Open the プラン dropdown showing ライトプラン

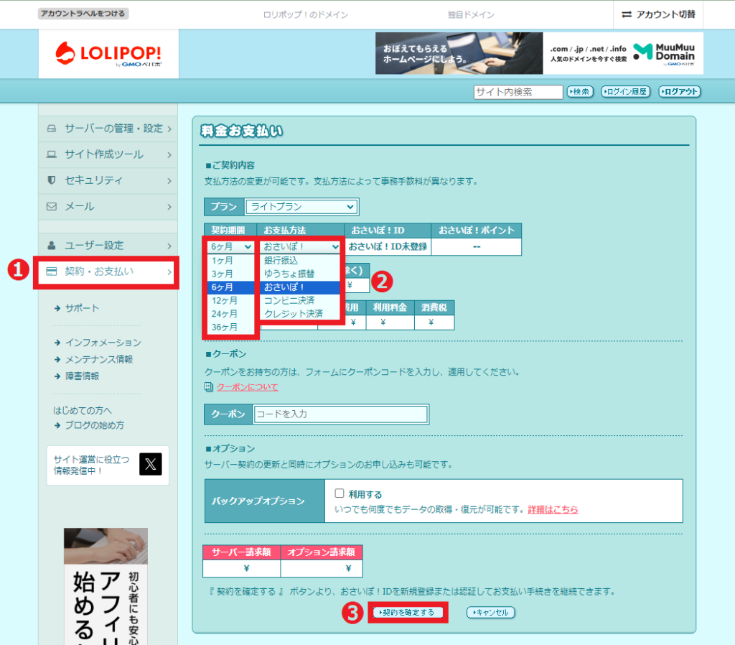(x=301, y=207)
